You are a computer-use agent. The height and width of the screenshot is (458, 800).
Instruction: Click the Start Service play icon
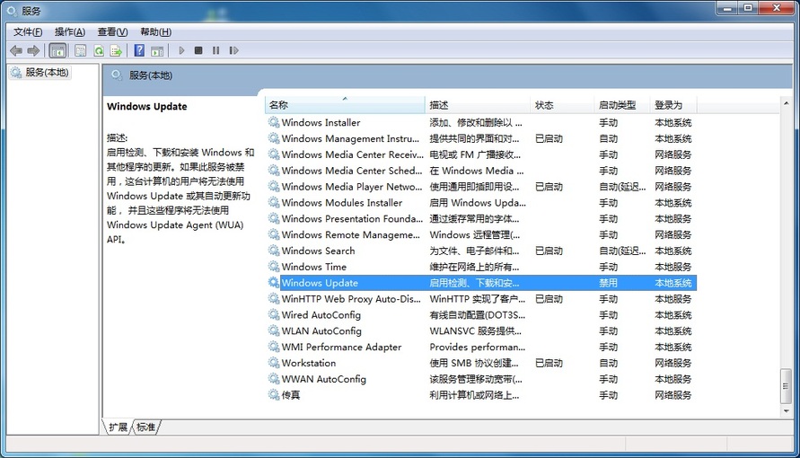coord(181,50)
